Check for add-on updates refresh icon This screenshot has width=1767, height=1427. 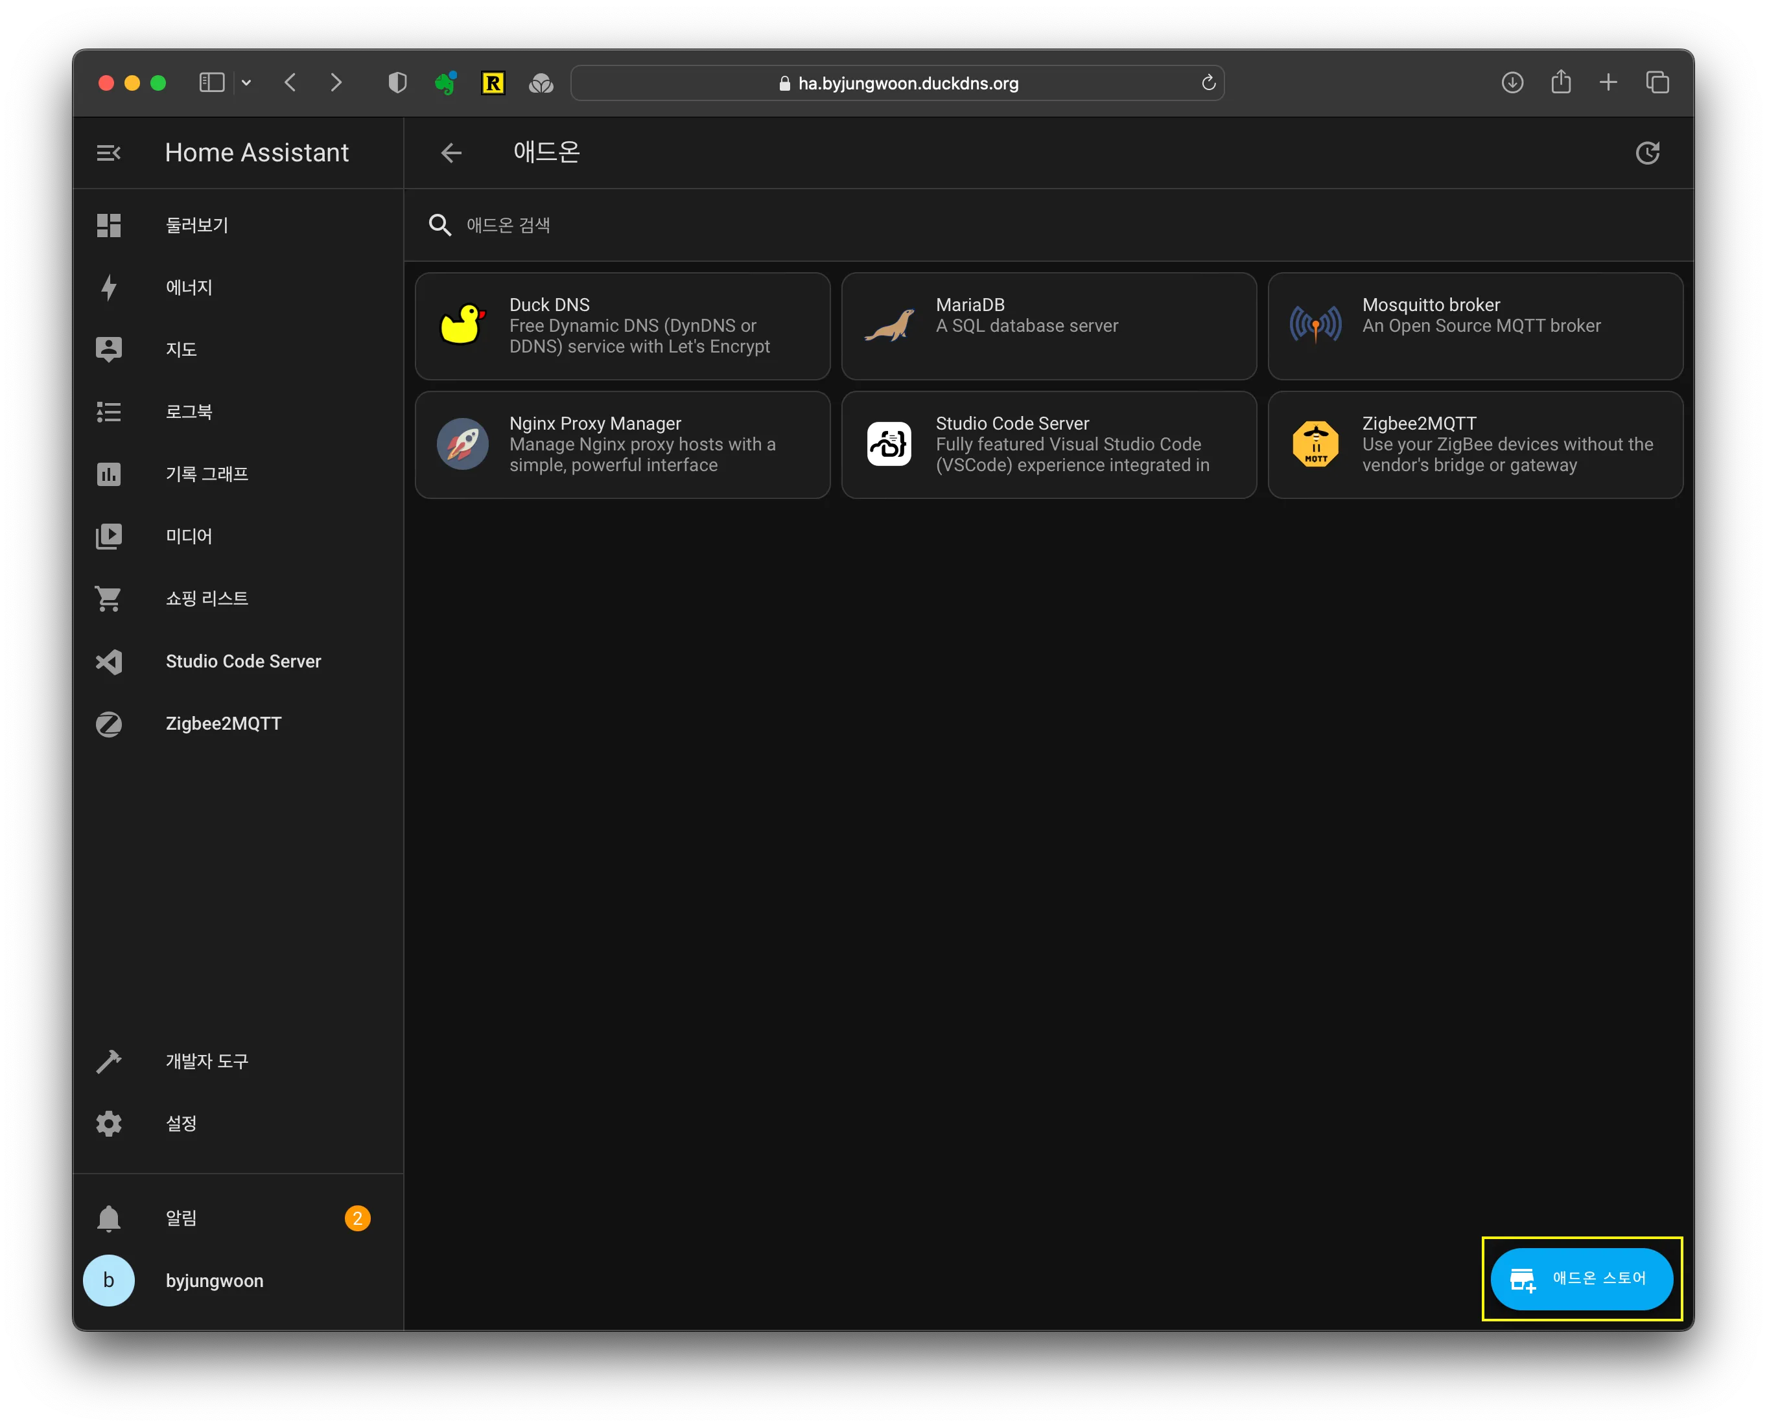click(1648, 153)
